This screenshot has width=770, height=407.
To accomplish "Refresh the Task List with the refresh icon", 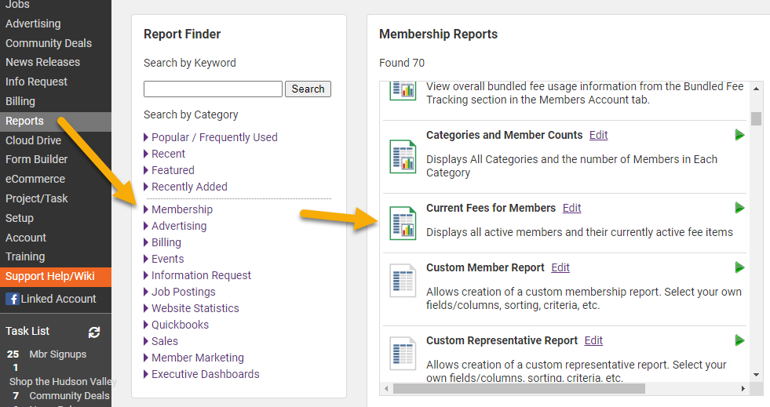I will click(x=95, y=332).
